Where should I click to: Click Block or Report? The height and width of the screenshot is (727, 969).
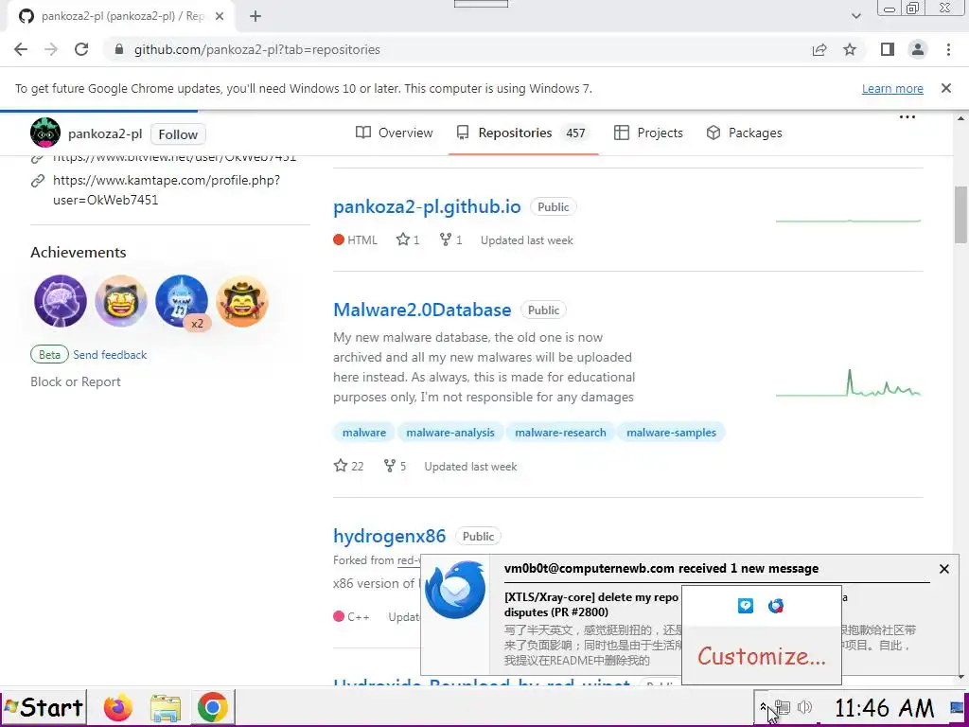point(76,382)
